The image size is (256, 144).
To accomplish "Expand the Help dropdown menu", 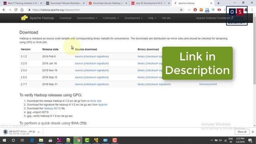I will pyautogui.click(x=152, y=18).
